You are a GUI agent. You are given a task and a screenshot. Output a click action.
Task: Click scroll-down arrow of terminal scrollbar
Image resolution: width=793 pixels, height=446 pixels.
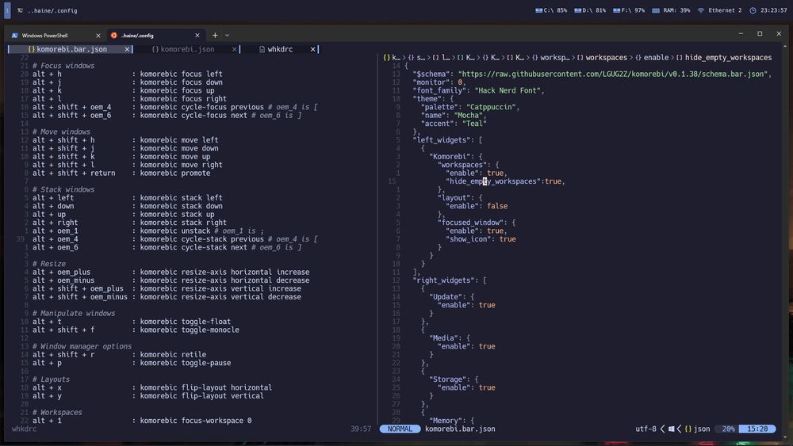tap(785, 437)
